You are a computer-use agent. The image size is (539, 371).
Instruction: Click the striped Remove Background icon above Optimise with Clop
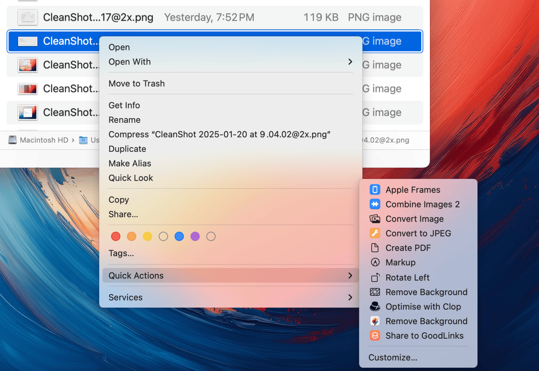point(375,292)
